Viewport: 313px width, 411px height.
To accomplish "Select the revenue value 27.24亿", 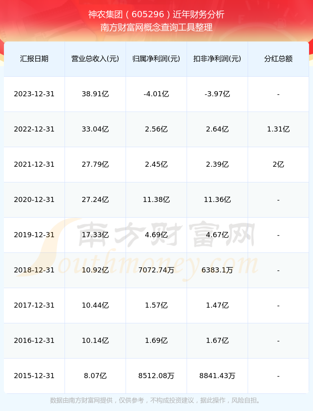I will [x=95, y=200].
